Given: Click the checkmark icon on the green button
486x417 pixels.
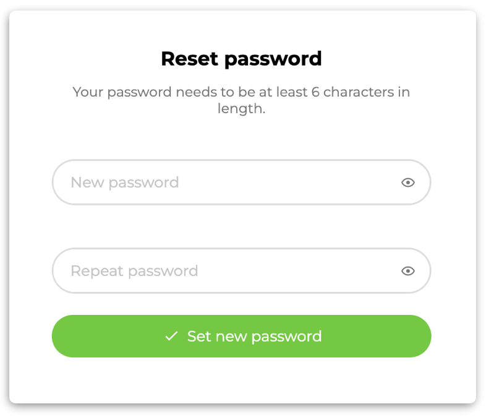Looking at the screenshot, I should click(171, 336).
